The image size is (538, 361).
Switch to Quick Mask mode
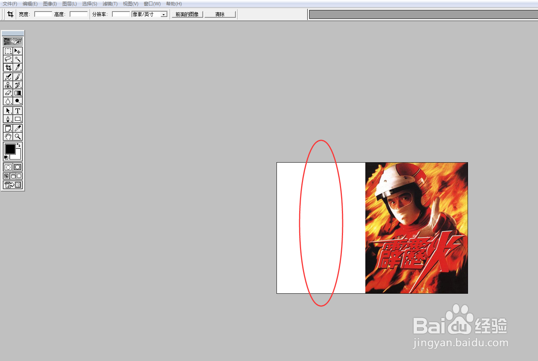[x=18, y=167]
